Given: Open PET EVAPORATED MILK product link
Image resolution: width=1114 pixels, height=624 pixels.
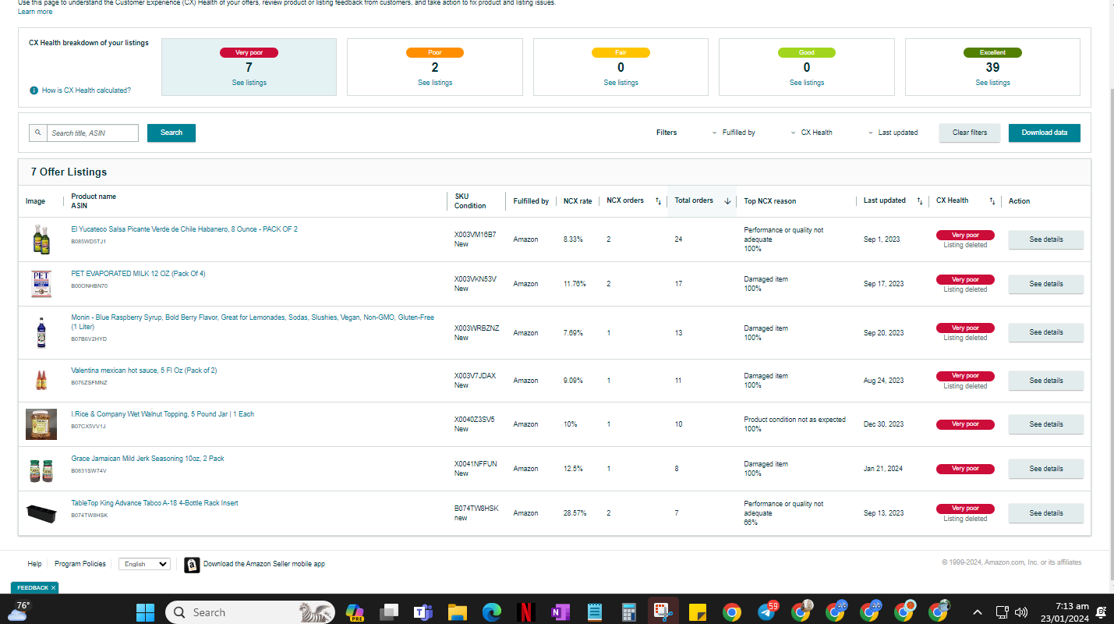Looking at the screenshot, I should coord(138,274).
